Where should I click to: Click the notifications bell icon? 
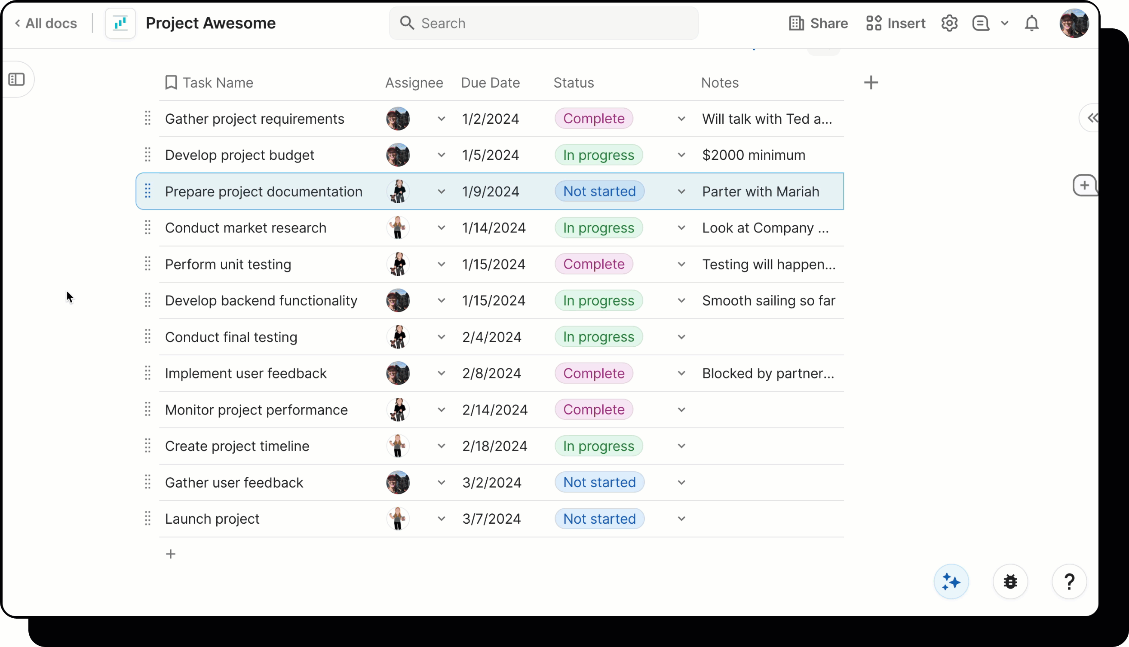[1031, 23]
